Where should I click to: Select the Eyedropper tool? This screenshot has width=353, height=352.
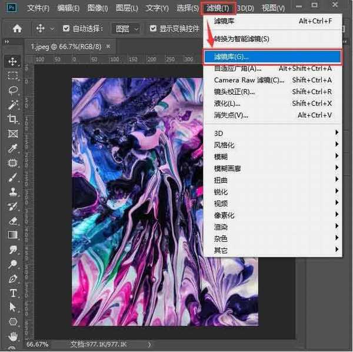click(12, 148)
